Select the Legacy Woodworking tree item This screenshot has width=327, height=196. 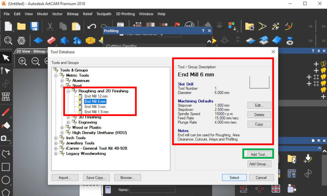click(x=86, y=154)
